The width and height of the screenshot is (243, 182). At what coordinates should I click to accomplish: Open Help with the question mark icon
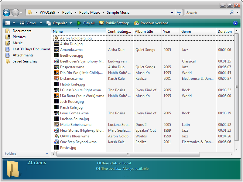(x=236, y=23)
